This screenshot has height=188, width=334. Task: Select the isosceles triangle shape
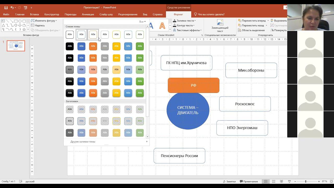click(x=3, y=25)
